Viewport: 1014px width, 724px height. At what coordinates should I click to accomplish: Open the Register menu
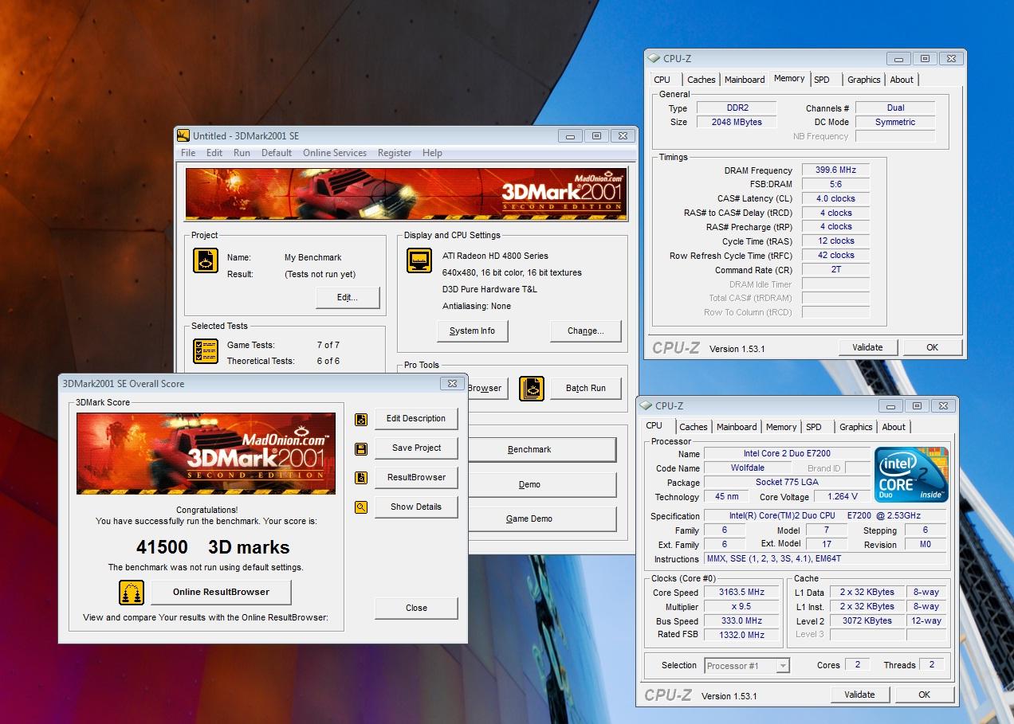pos(395,153)
